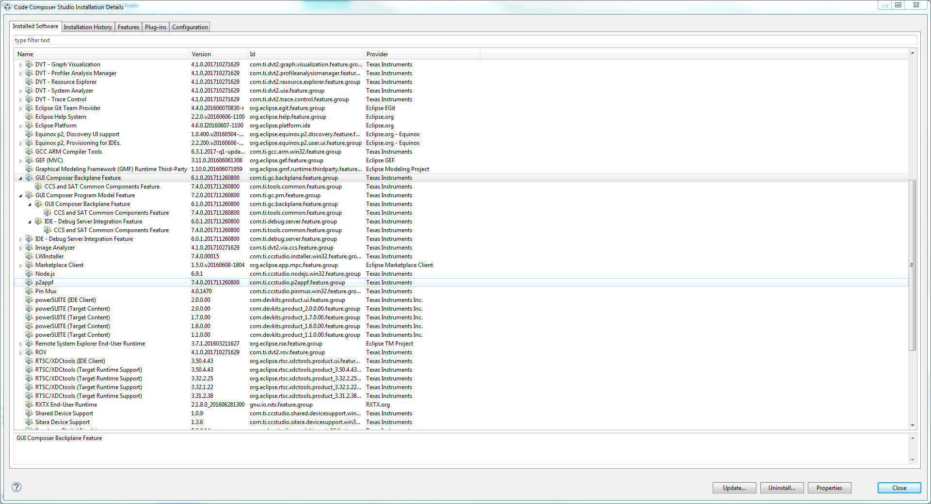Collapse the GUI Composer Program Model Feature node
This screenshot has width=931, height=504.
point(20,196)
